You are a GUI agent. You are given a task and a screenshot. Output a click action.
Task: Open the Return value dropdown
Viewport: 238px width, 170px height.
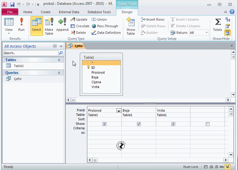(x=206, y=33)
